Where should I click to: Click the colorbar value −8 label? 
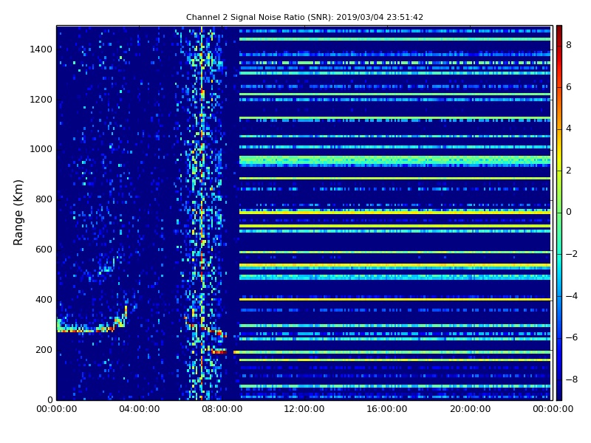click(571, 380)
